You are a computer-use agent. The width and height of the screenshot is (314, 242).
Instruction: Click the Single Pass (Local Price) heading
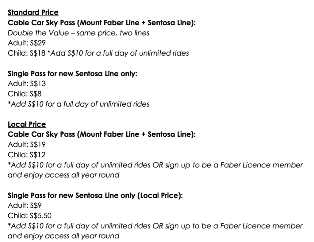95,196
